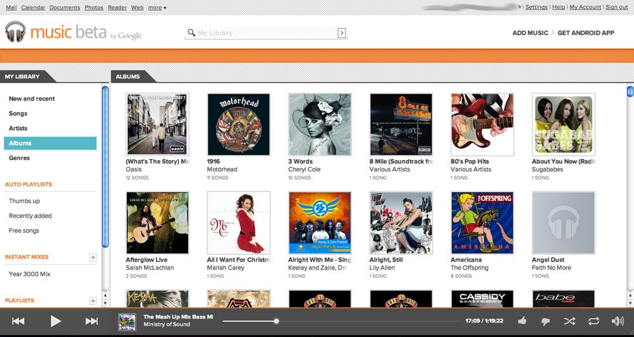Open 'Recently added' auto playlist
The image size is (634, 337).
point(30,216)
